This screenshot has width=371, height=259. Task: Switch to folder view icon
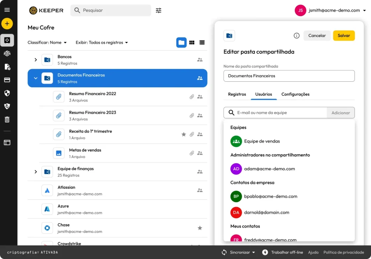tap(182, 43)
